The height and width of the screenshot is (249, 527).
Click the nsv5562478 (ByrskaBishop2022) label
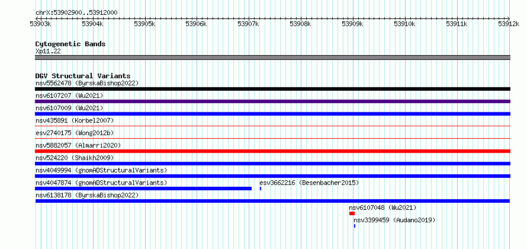87,83
